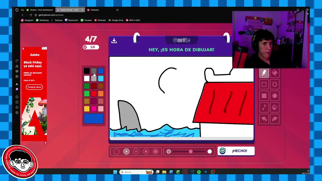
Task: Pick the dark blue color swatch
Action: [101, 71]
